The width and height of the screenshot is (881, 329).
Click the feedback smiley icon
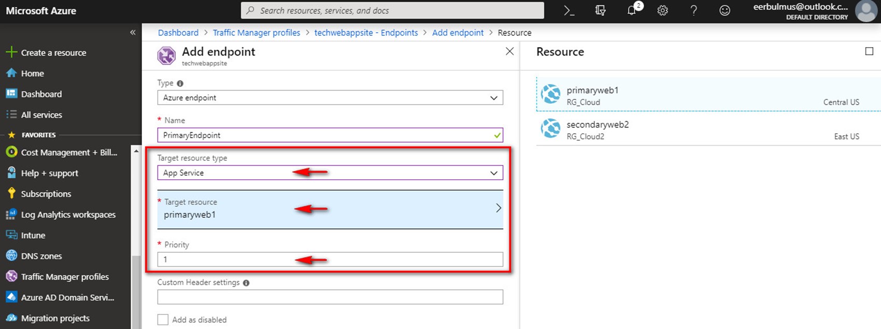tap(725, 10)
